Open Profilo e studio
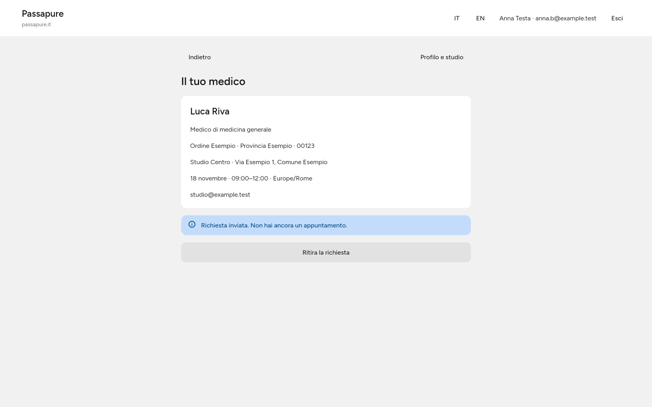This screenshot has width=652, height=407. [442, 57]
